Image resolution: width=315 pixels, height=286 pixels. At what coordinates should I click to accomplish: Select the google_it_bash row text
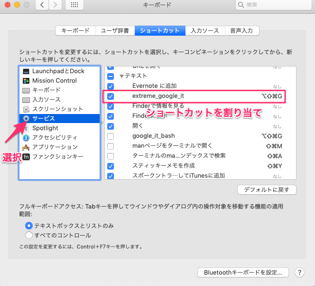pos(154,136)
